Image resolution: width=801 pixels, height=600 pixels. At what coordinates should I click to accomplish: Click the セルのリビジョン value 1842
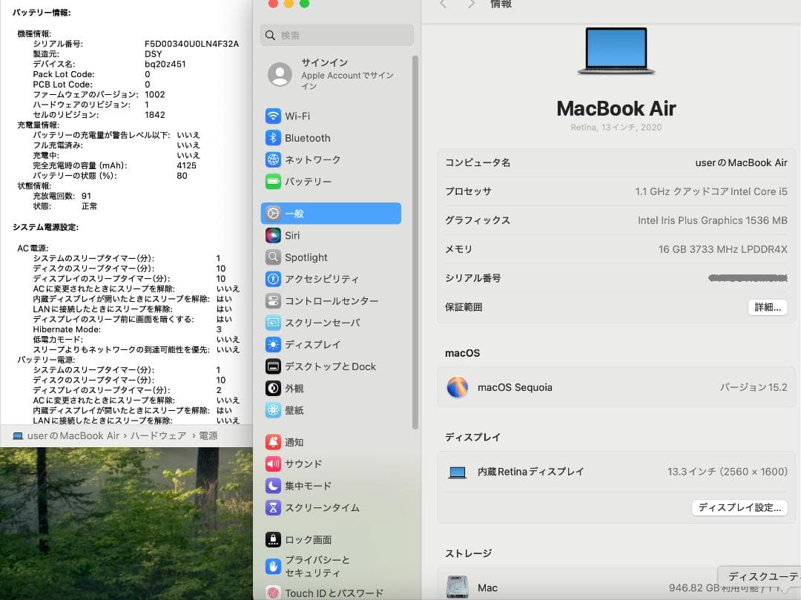click(x=155, y=115)
